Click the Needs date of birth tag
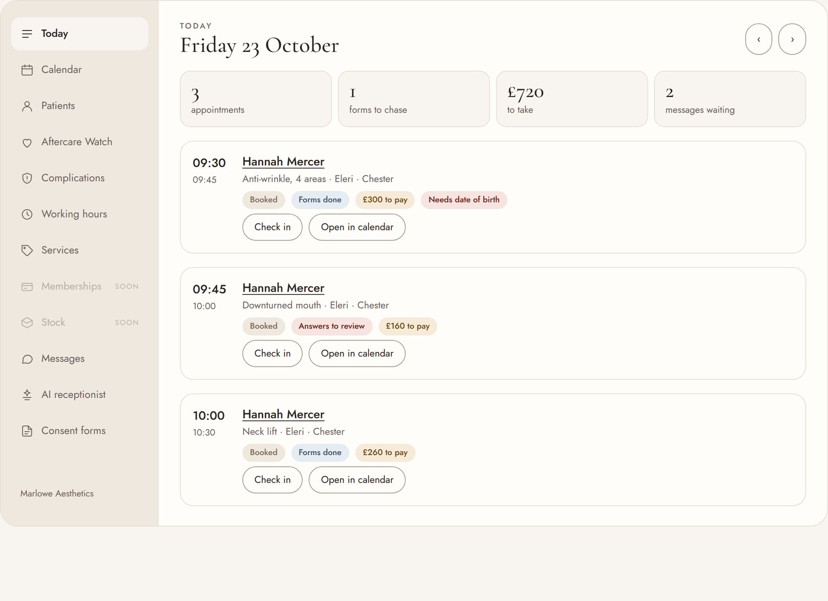 point(464,200)
